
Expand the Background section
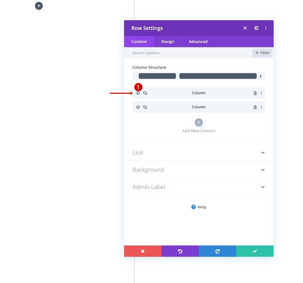(x=199, y=170)
